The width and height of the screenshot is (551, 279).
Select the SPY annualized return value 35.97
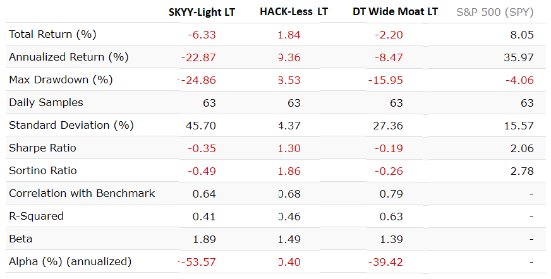tap(519, 57)
